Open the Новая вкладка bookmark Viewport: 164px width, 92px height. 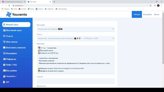pos(61,9)
